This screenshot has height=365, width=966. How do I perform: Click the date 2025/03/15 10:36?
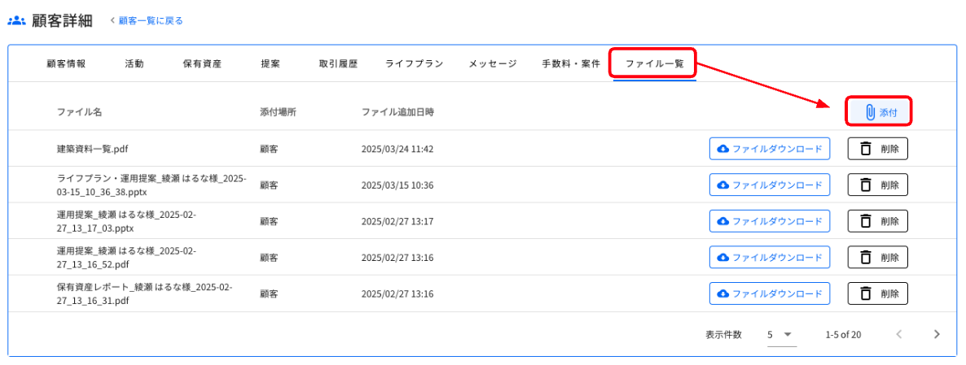(397, 185)
